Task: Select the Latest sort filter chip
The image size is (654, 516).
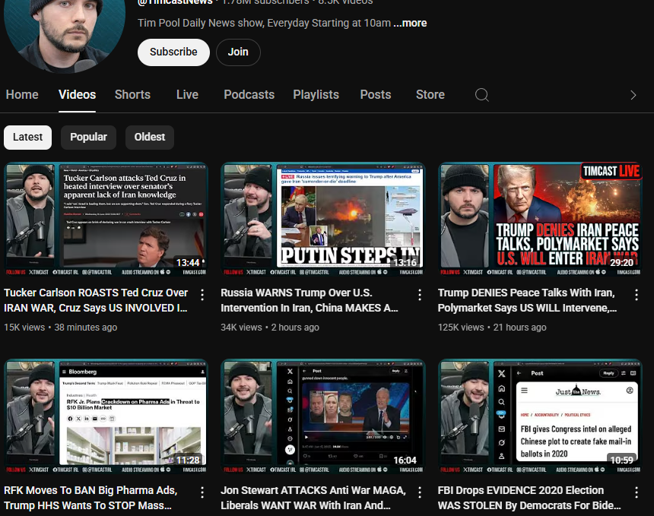Action: tap(28, 137)
